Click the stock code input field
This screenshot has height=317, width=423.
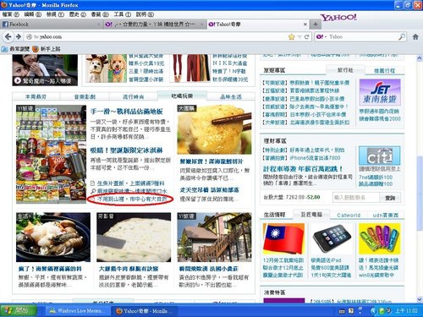click(356, 198)
